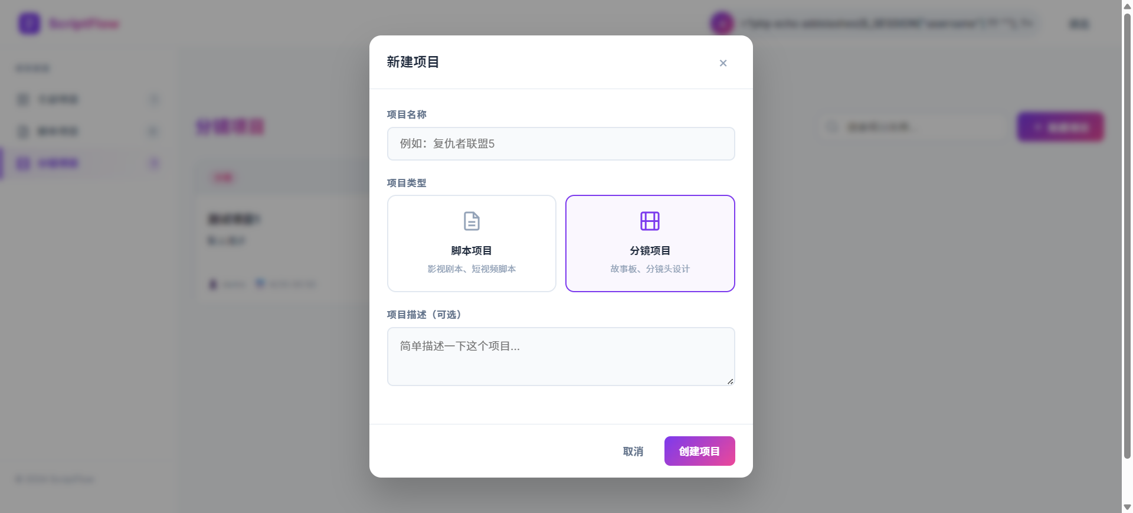Select the 分镜项目 grid icon
Image resolution: width=1133 pixels, height=513 pixels.
(x=650, y=220)
